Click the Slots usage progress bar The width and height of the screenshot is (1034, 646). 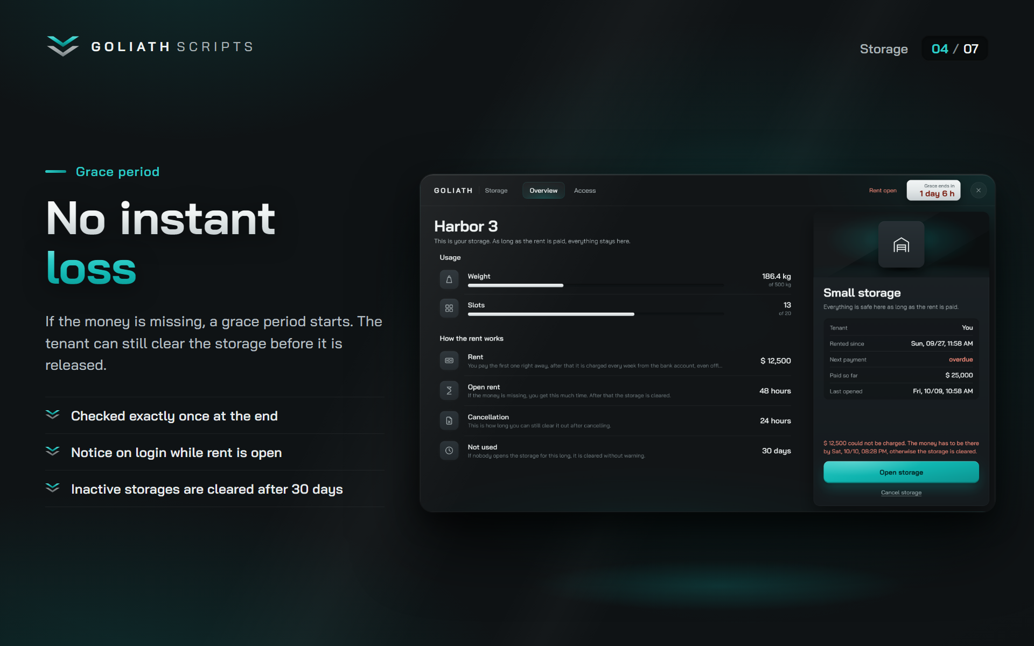pos(595,314)
